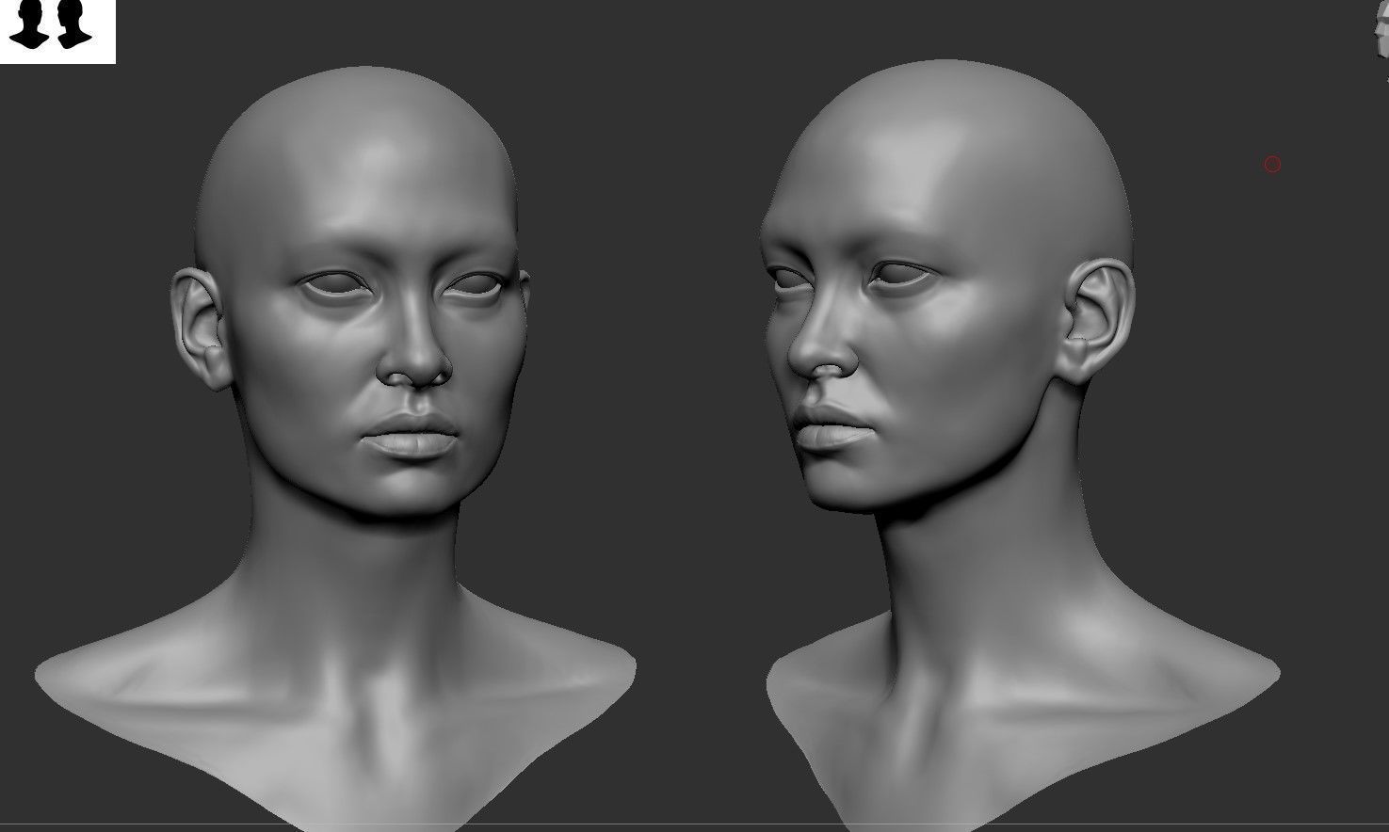Click the front-facing head bust model

335,447
